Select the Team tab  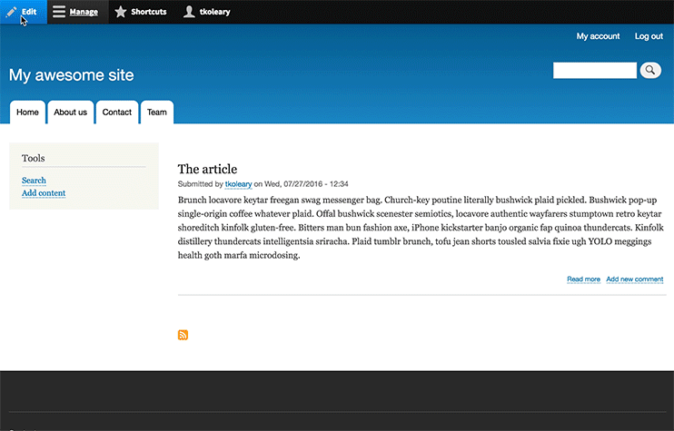[157, 113]
